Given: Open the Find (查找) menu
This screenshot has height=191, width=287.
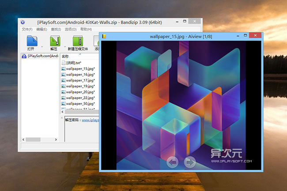Looking at the screenshot, I should coord(56,29).
